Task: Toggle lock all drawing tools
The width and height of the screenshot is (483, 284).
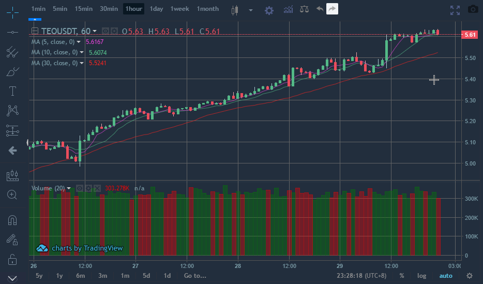Action: tap(12, 259)
